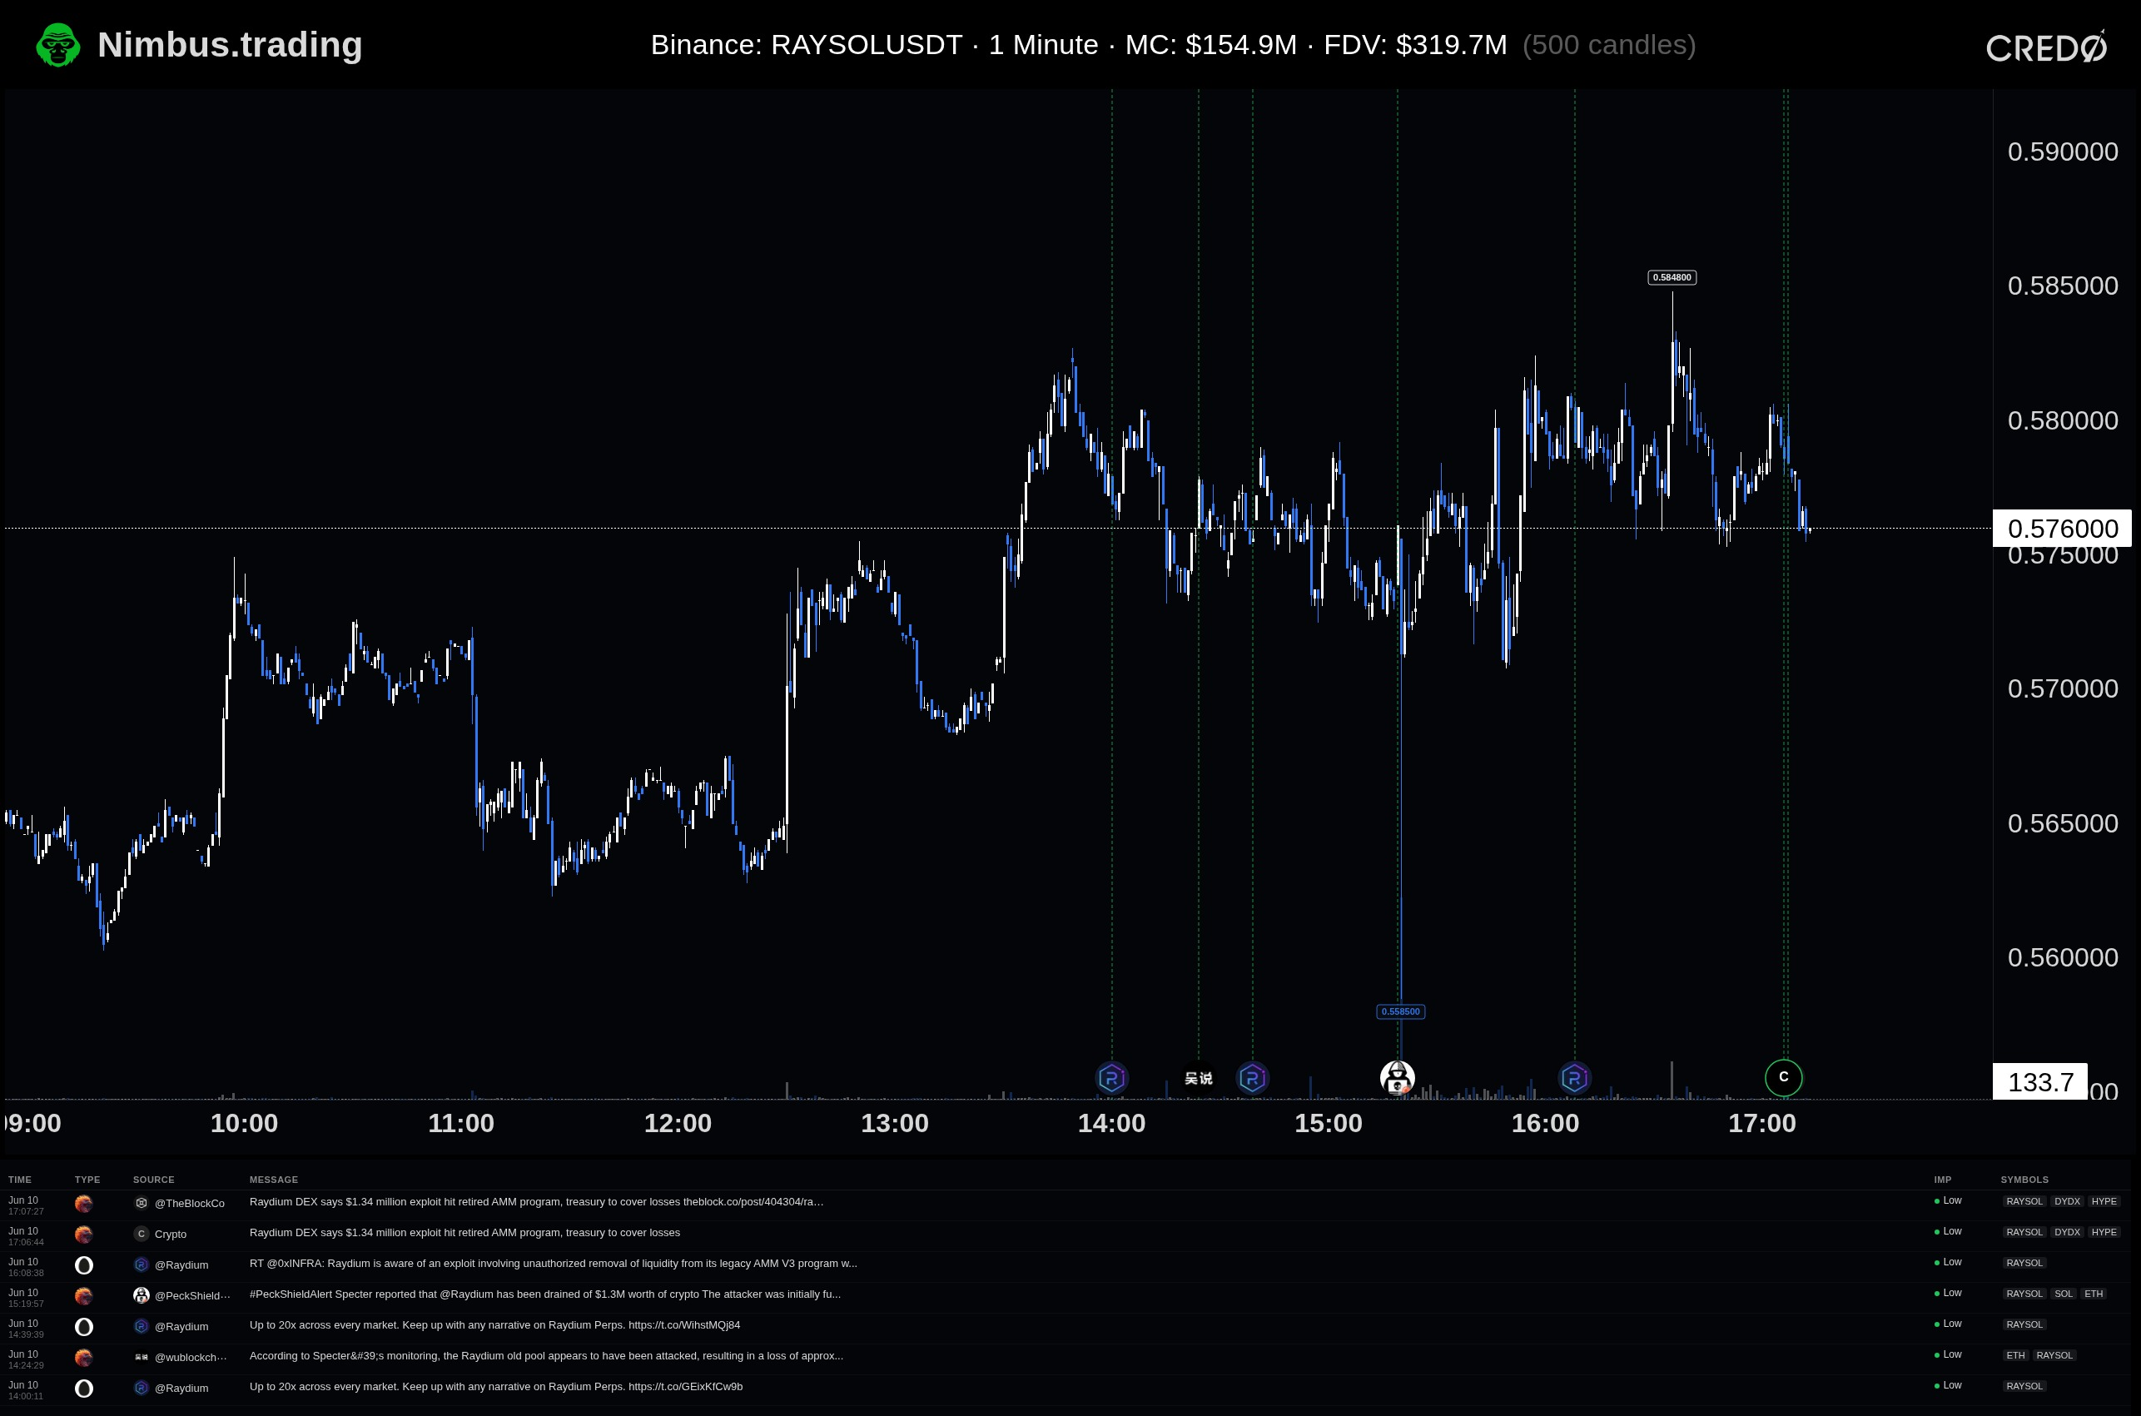Viewport: 2141px width, 1416px height.
Task: Click the 0.565000 price axis label
Action: (x=2063, y=823)
